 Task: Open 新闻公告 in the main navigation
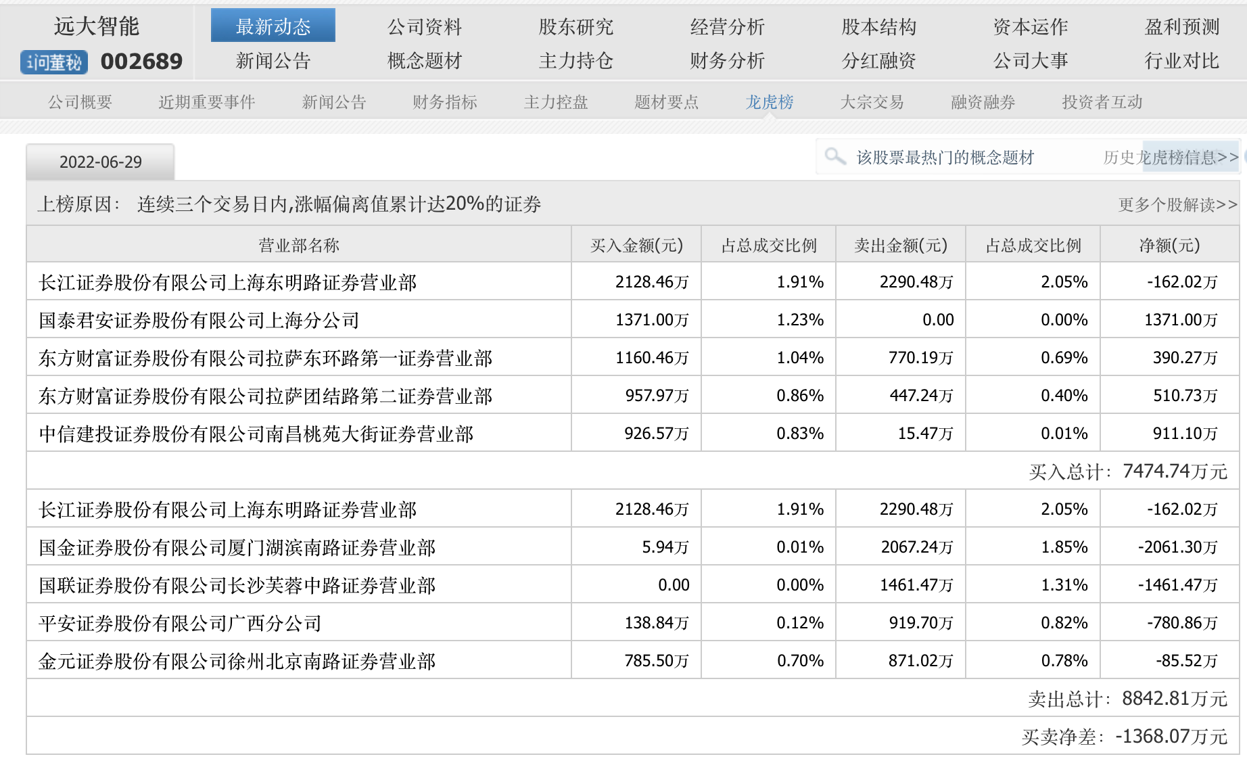coord(273,61)
